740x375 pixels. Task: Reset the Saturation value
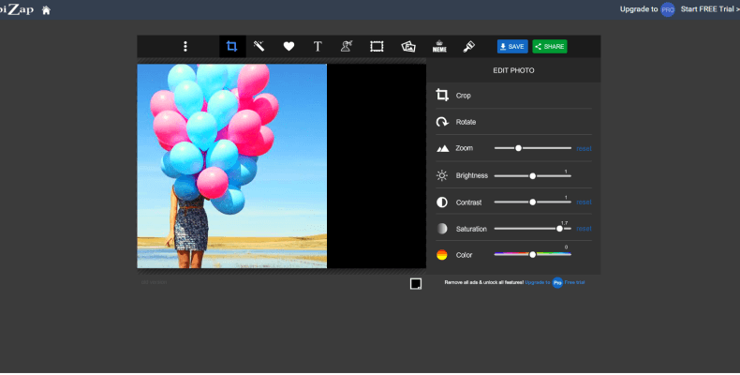pyautogui.click(x=584, y=229)
